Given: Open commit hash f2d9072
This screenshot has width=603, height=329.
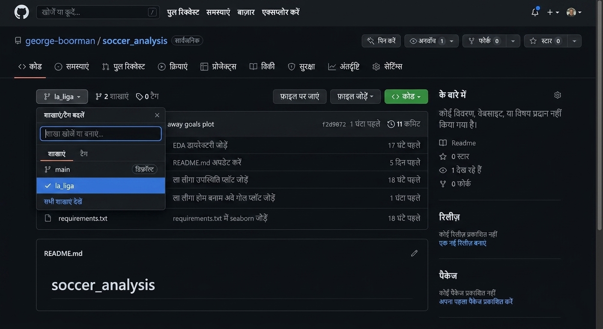Looking at the screenshot, I should point(334,124).
